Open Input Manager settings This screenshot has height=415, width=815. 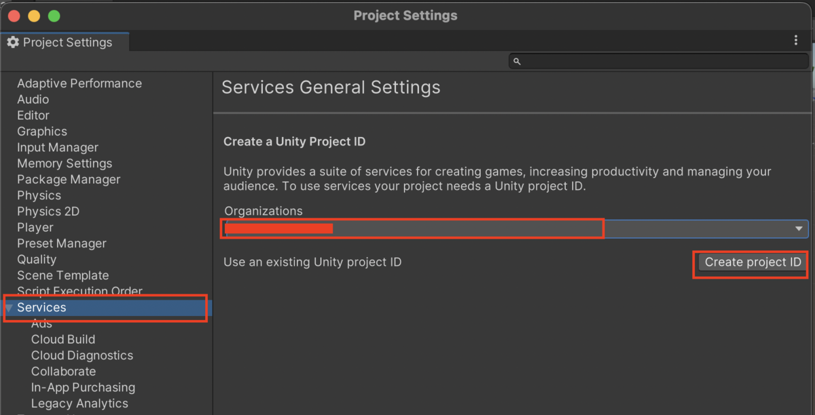tap(58, 147)
